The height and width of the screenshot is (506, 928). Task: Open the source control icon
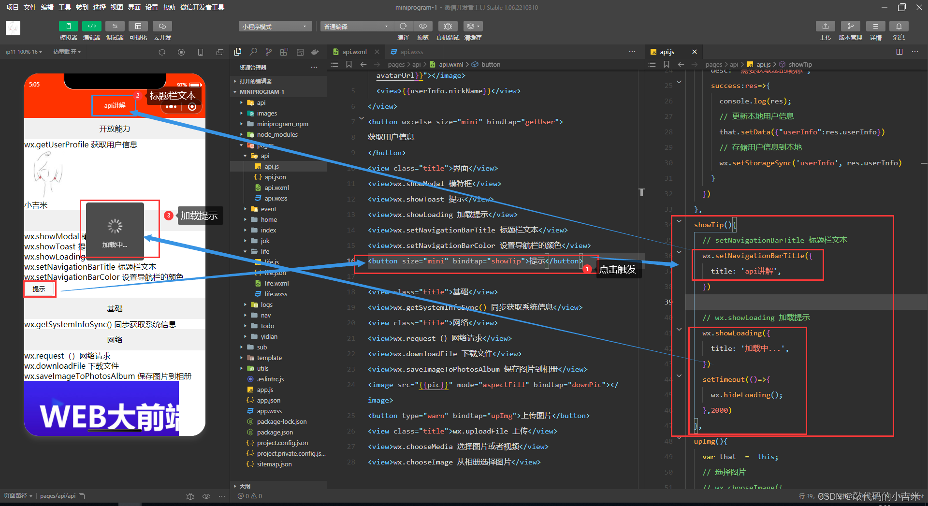(x=269, y=52)
